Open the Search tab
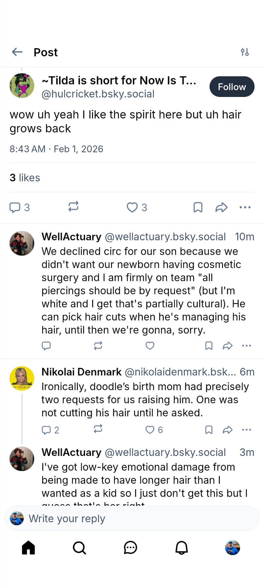The width and height of the screenshot is (264, 588). tap(79, 547)
